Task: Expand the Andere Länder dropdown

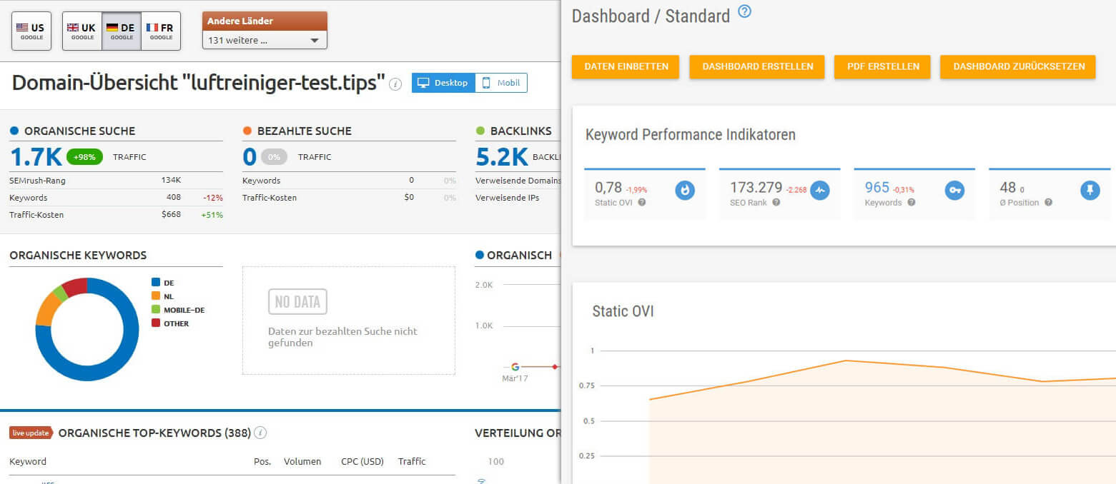Action: click(x=265, y=41)
